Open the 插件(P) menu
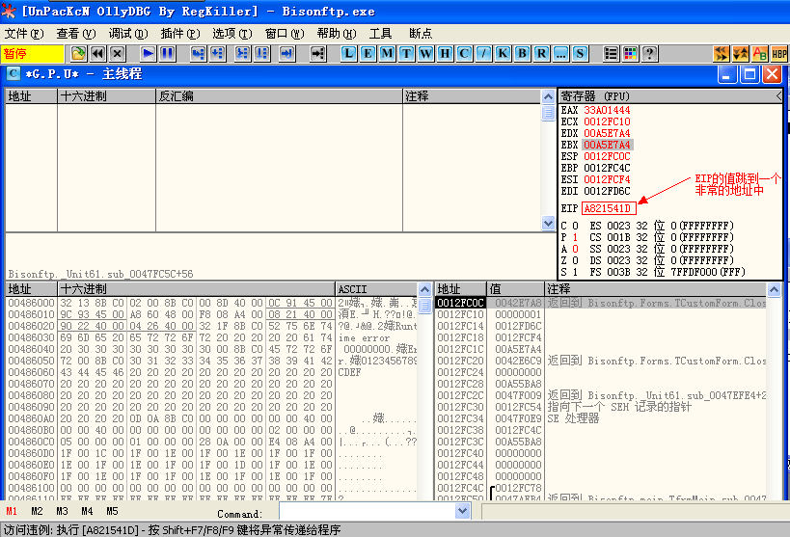The image size is (790, 537). pyautogui.click(x=180, y=34)
